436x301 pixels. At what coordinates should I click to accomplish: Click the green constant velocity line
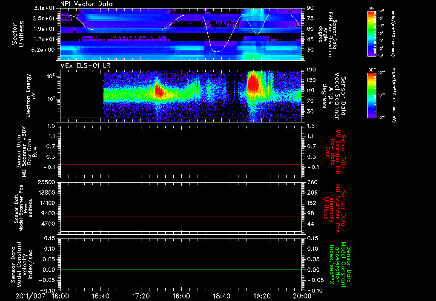(181, 270)
